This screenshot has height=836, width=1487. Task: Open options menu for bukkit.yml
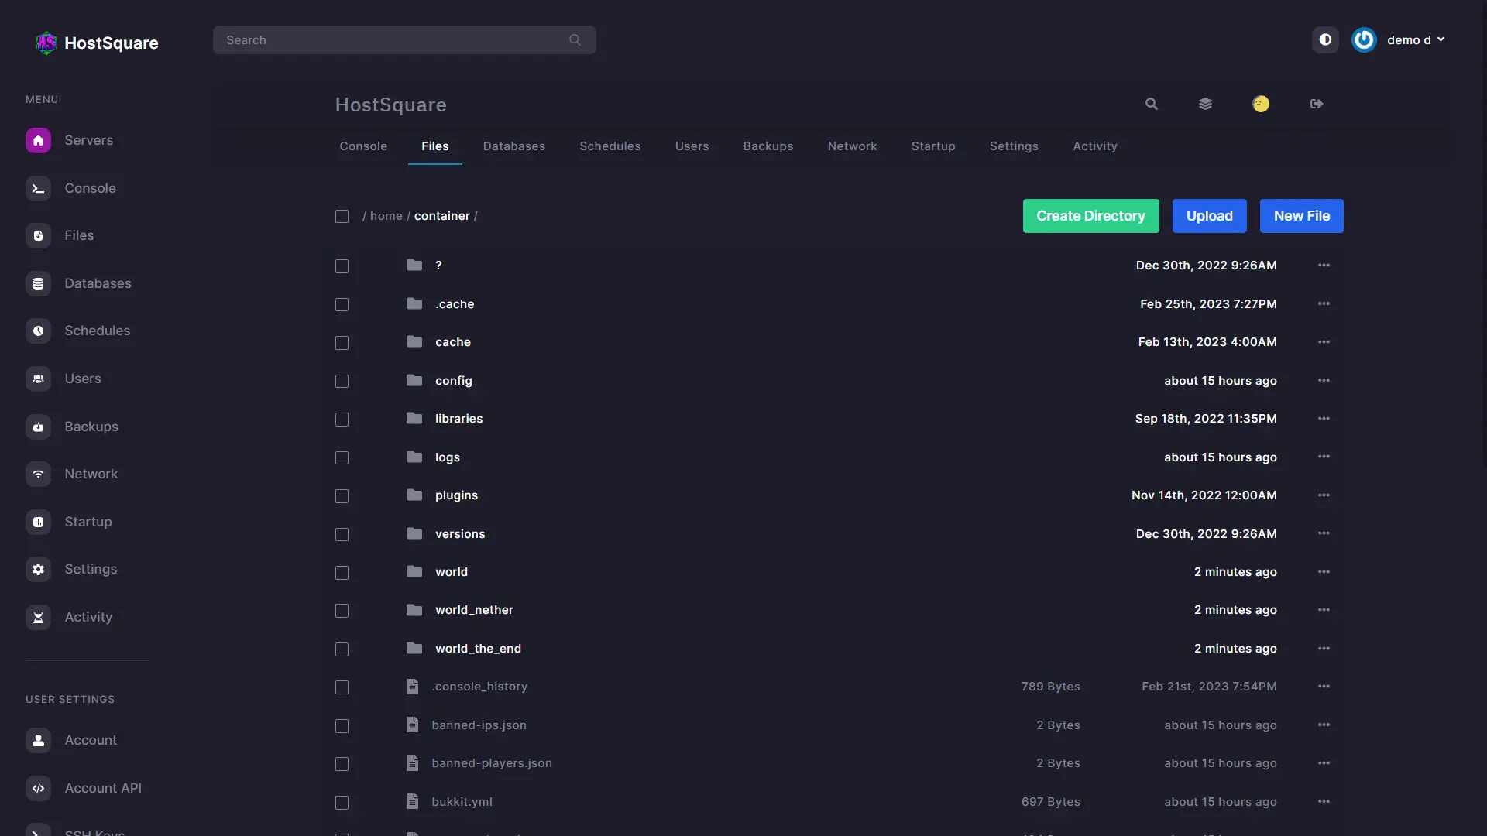[1324, 801]
